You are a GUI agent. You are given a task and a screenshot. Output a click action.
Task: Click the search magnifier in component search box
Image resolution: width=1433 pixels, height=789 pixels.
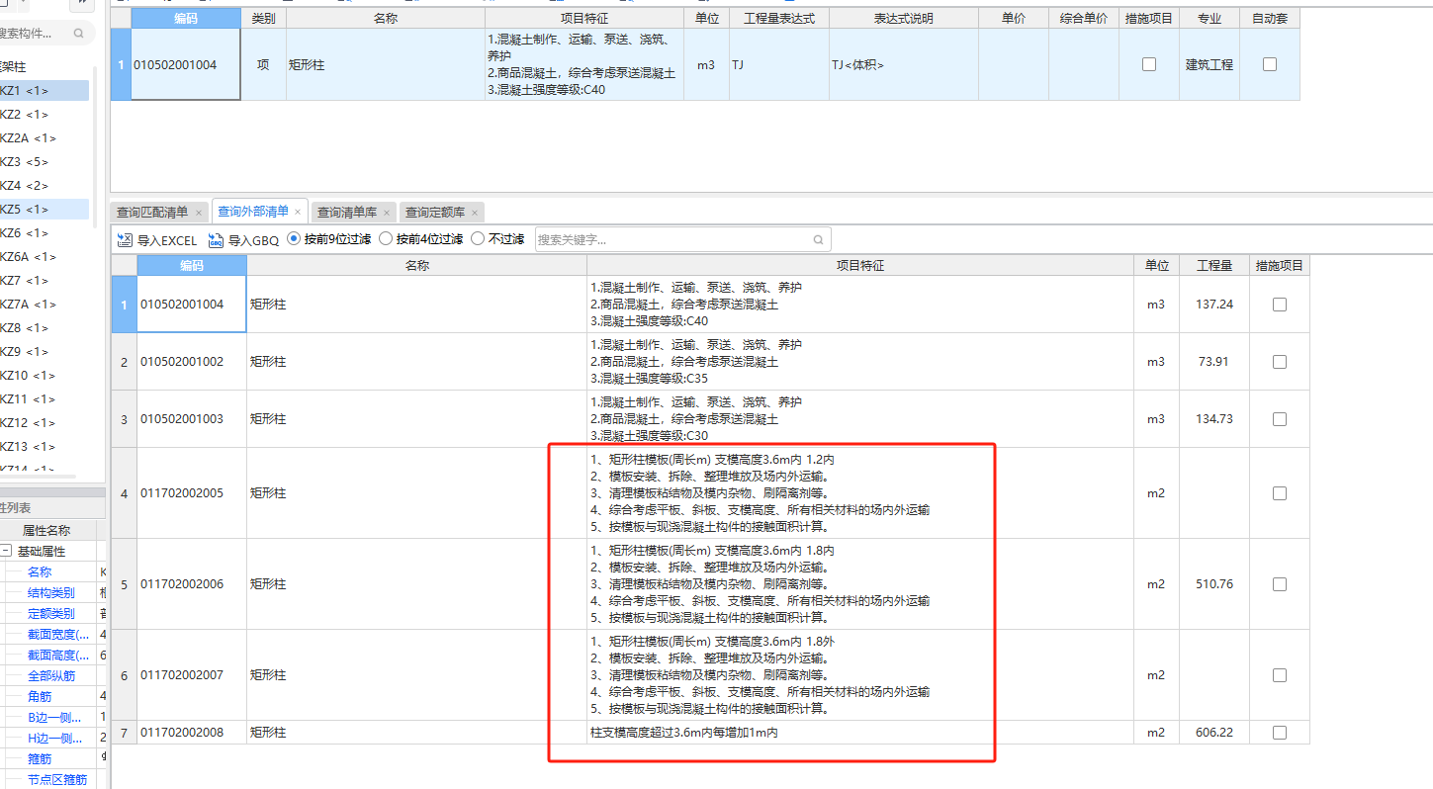click(78, 34)
